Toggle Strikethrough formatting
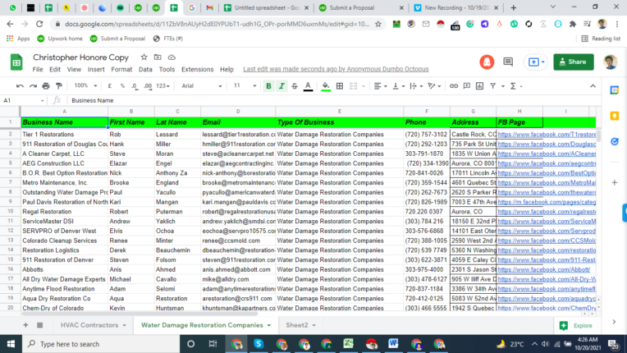The height and width of the screenshot is (353, 627). point(295,86)
